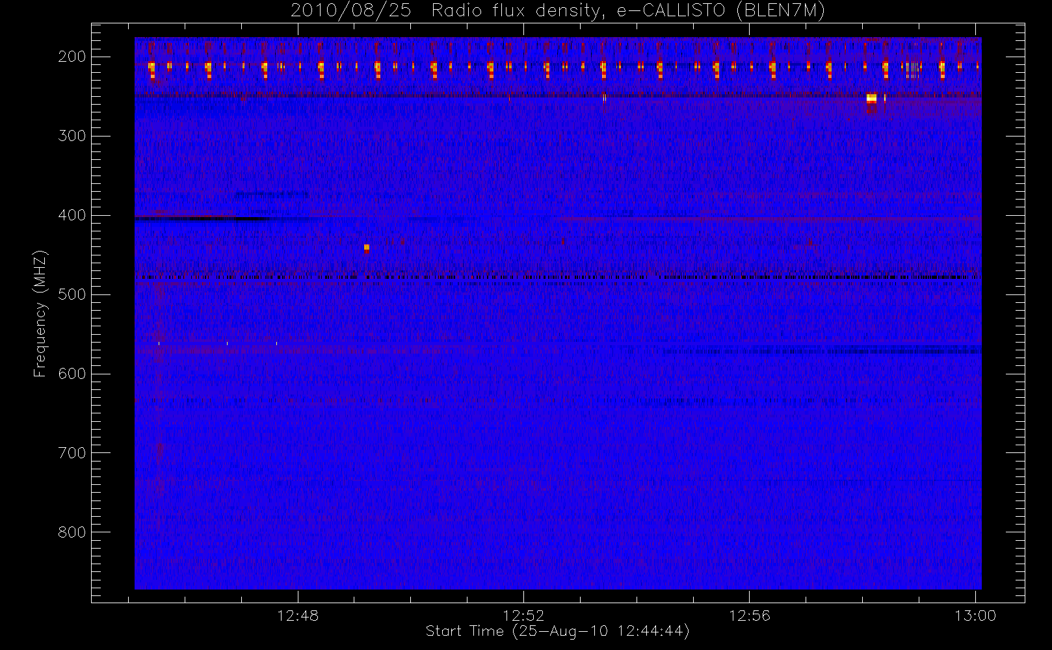Click the dark band at 400 MHz near 12:46
The height and width of the screenshot is (650, 1052).
click(x=202, y=219)
